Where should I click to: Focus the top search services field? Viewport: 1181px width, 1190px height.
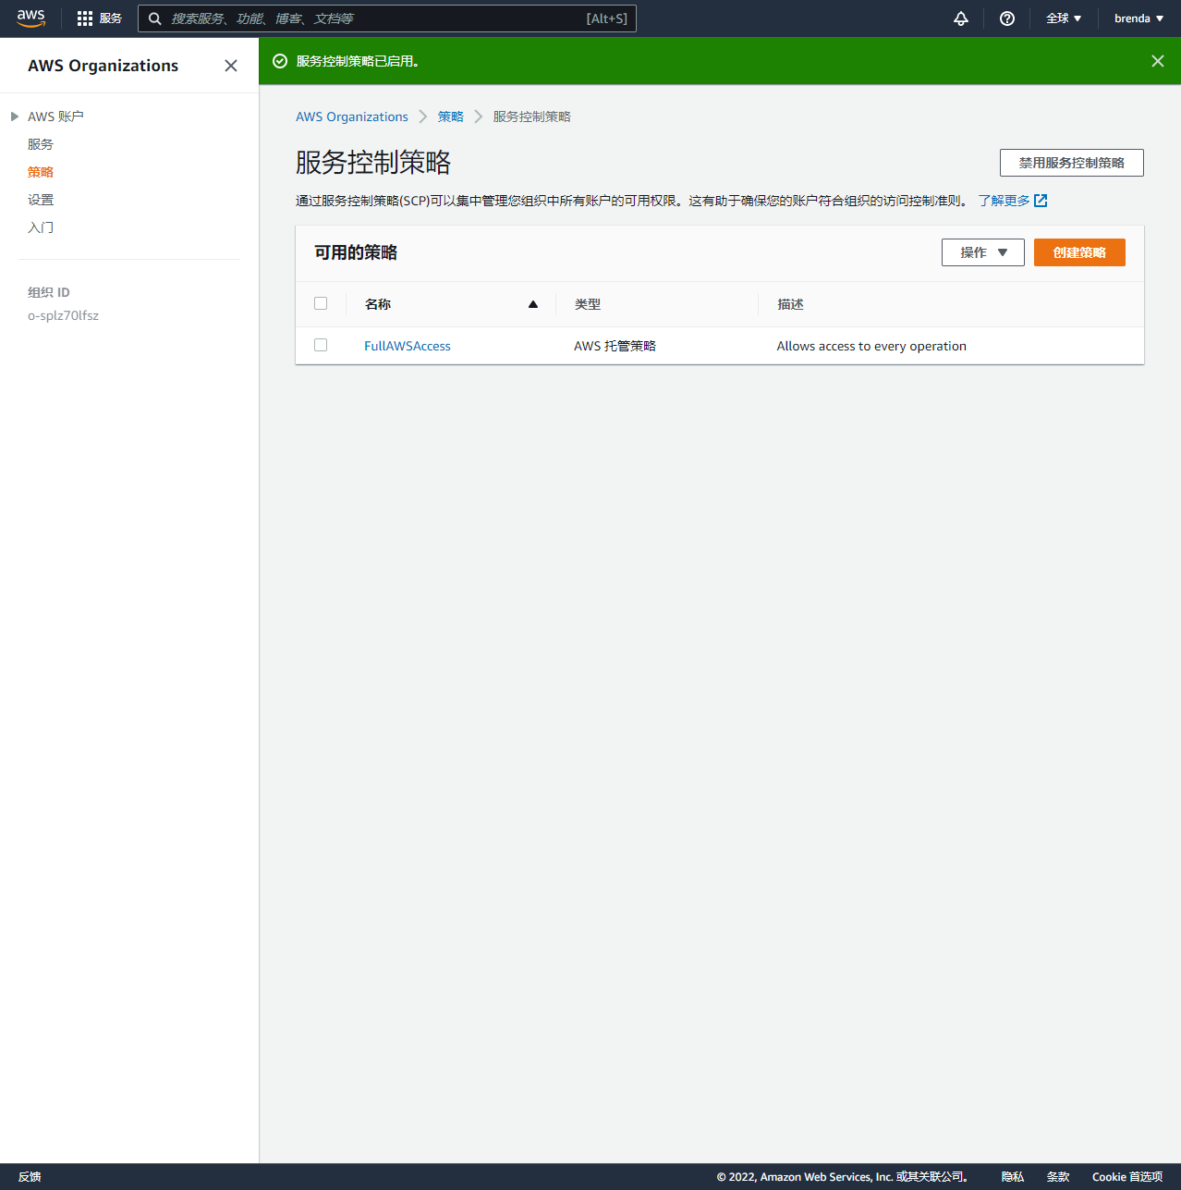tap(387, 18)
